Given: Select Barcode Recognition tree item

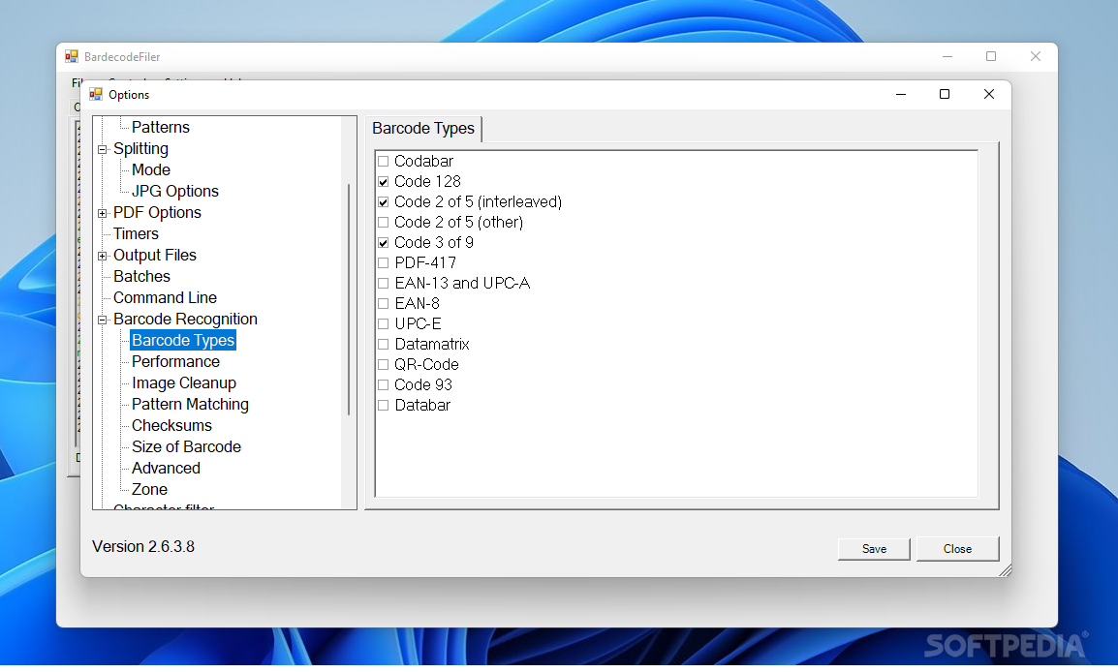Looking at the screenshot, I should 185,320.
